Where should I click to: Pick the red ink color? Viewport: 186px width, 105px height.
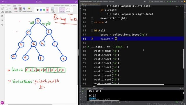47,10
